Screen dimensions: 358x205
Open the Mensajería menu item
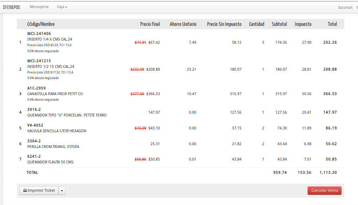pyautogui.click(x=39, y=7)
